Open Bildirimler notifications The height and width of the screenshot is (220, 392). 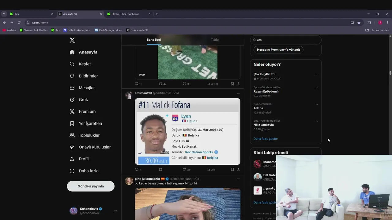tap(84, 76)
